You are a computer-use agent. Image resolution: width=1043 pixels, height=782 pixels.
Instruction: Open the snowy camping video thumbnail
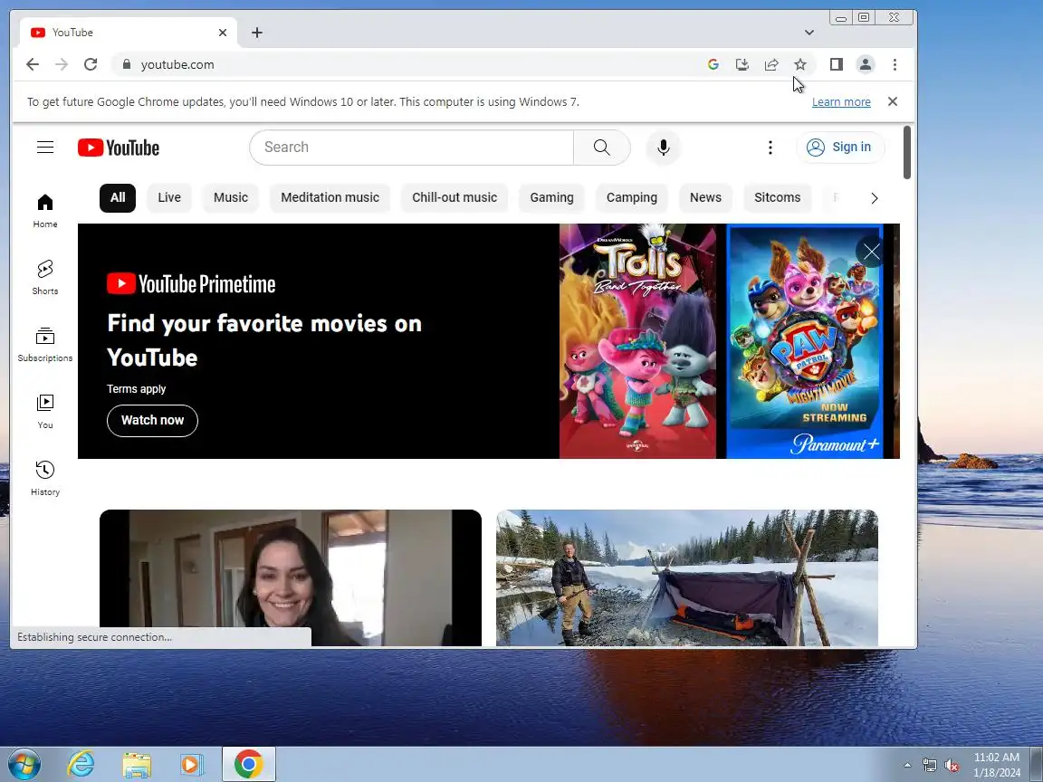coord(686,577)
